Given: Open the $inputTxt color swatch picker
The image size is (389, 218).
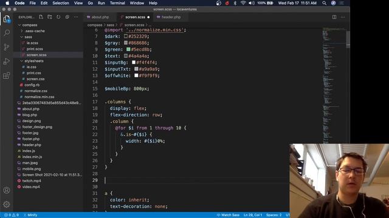Looking at the screenshot, I should [136, 68].
